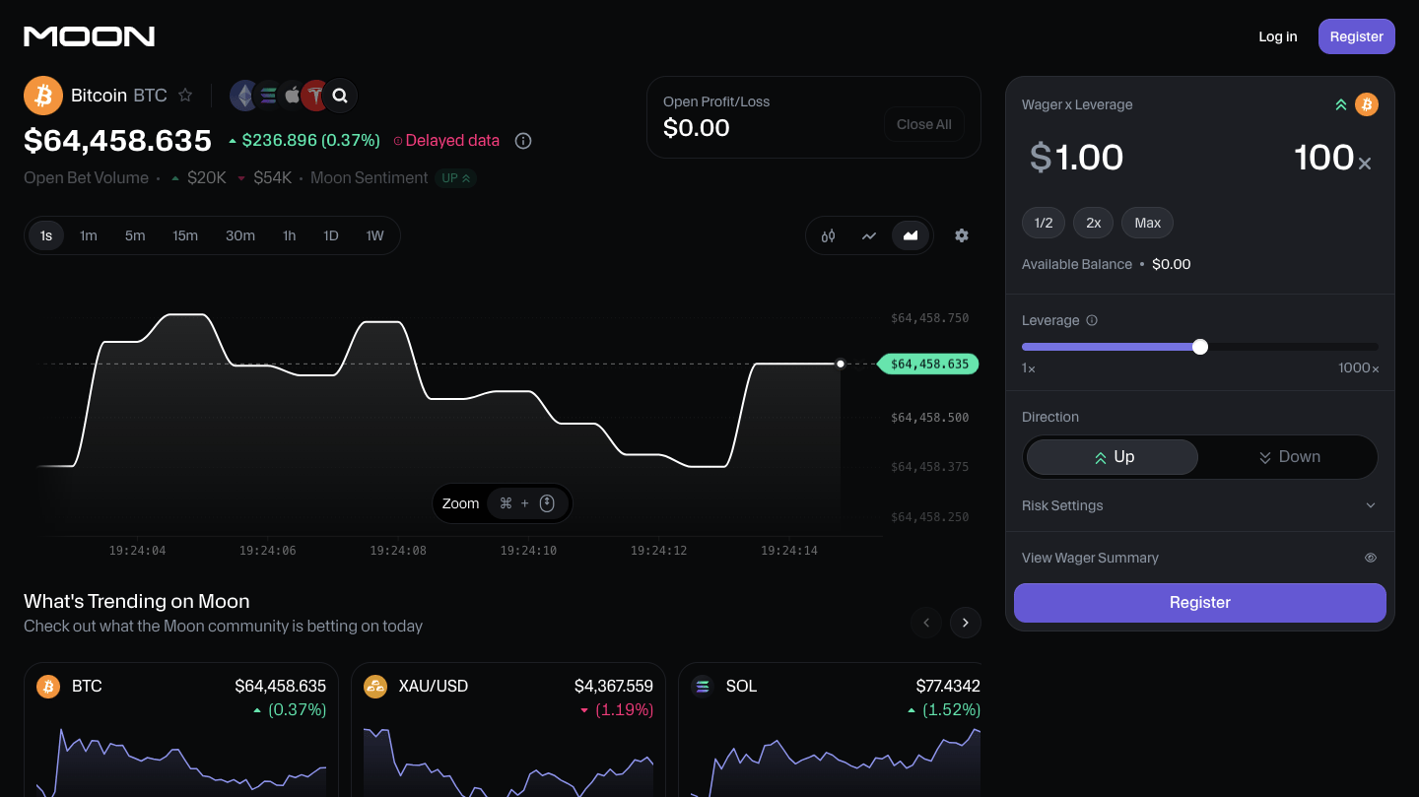Select the 1m timeframe
The image size is (1419, 797).
tap(89, 235)
